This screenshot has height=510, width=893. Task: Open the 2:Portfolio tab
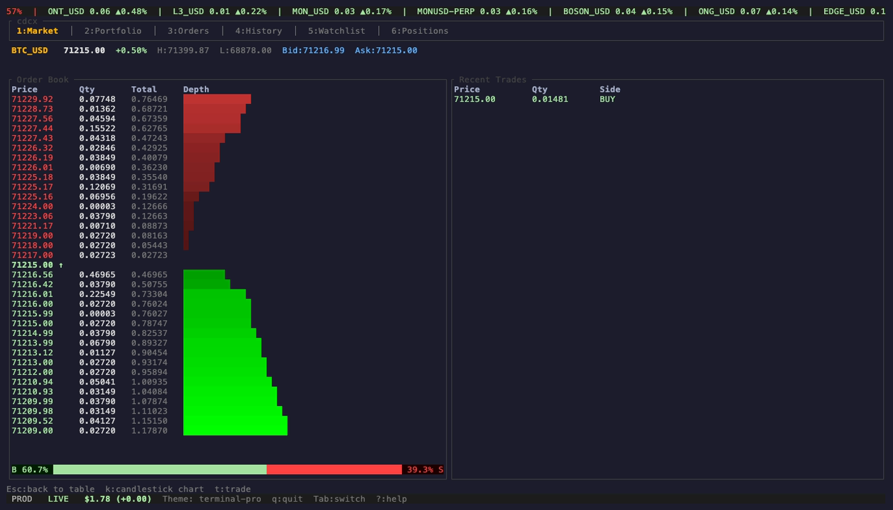pyautogui.click(x=113, y=31)
